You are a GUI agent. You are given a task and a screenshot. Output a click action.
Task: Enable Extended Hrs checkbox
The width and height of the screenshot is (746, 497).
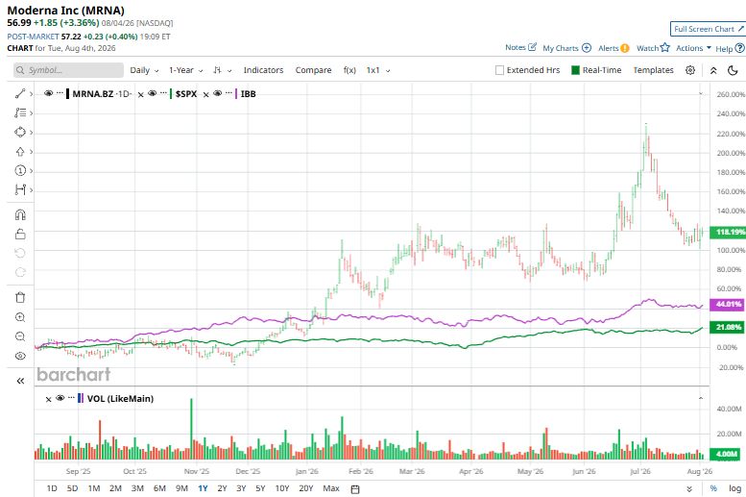pyautogui.click(x=499, y=70)
